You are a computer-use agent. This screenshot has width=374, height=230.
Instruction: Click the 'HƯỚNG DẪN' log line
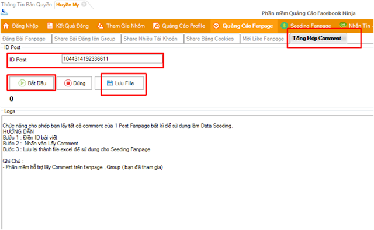[18, 131]
